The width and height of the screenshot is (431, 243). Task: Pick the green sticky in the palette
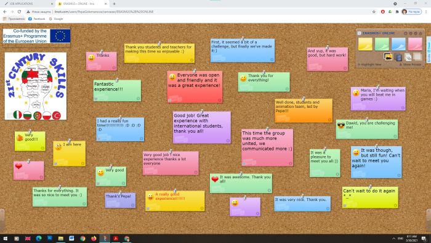[382, 44]
